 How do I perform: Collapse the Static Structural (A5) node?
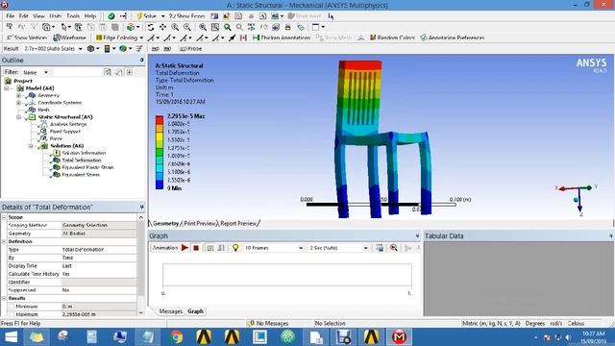(x=18, y=117)
